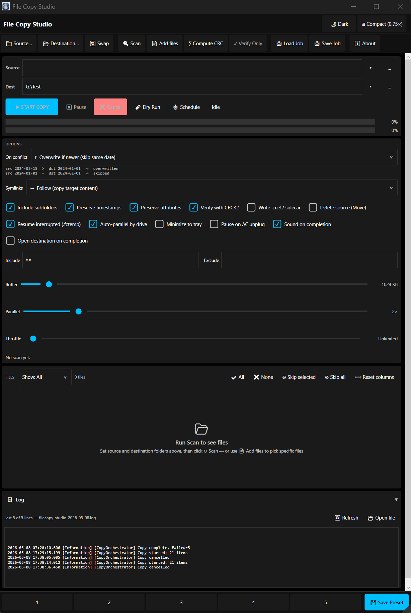Expand Source history dropdown arrow
Image resolution: width=411 pixels, height=613 pixels.
[371, 68]
